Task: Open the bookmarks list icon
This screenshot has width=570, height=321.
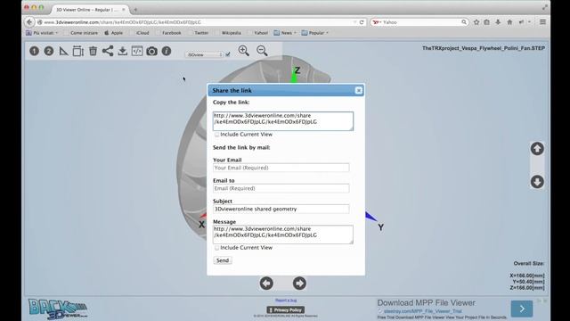Action: pyautogui.click(x=487, y=22)
